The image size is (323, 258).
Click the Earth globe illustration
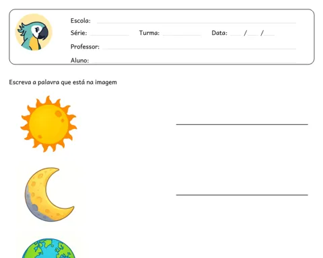48,248
